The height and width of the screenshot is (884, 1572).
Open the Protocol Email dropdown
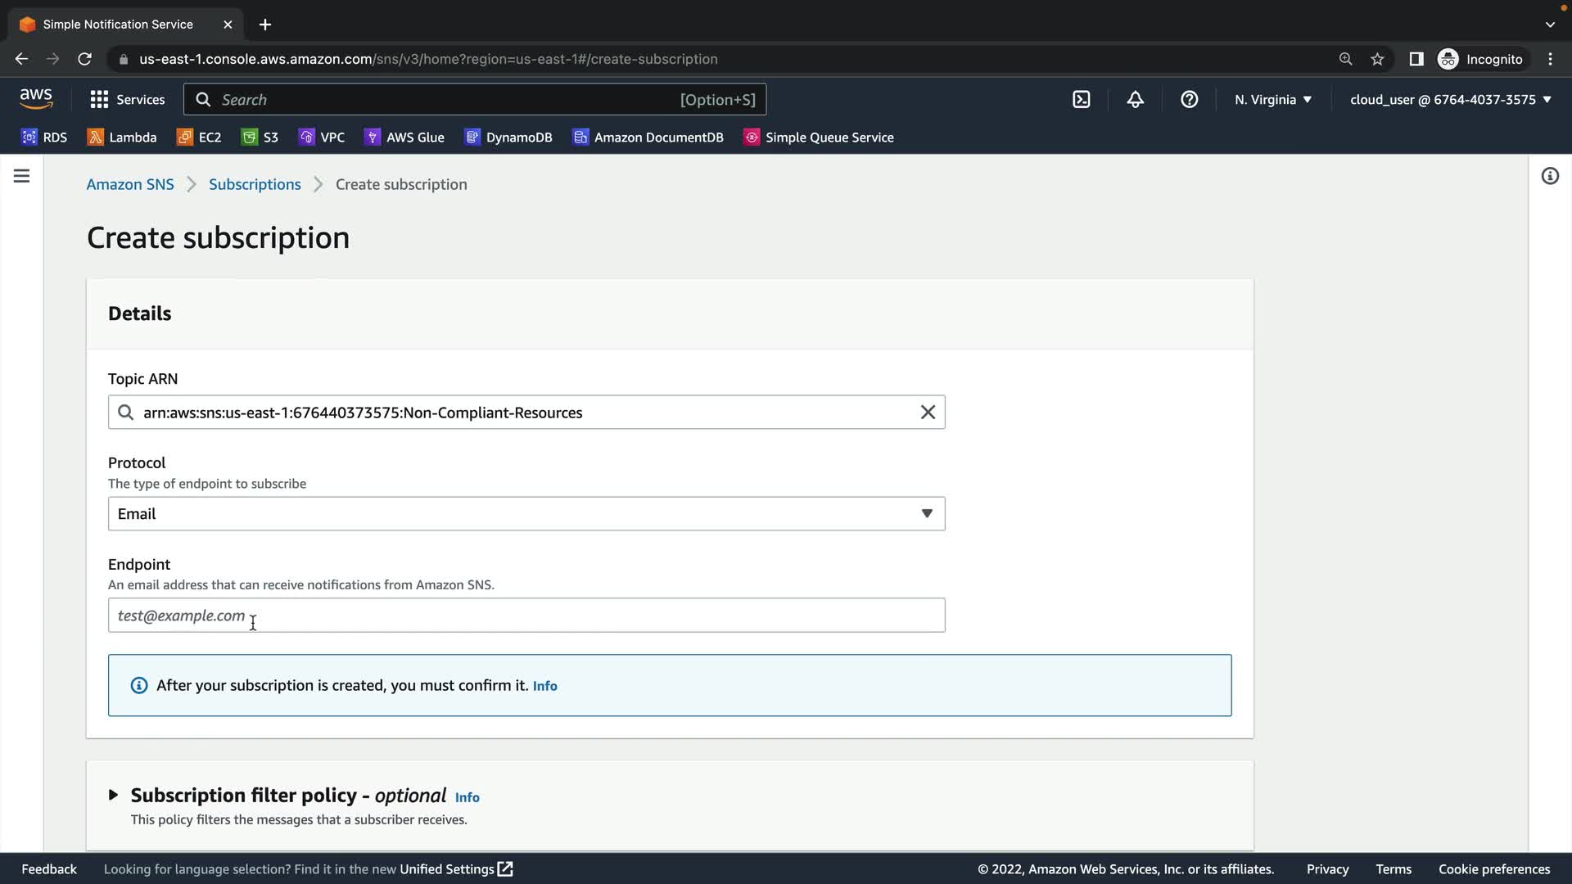(x=526, y=514)
